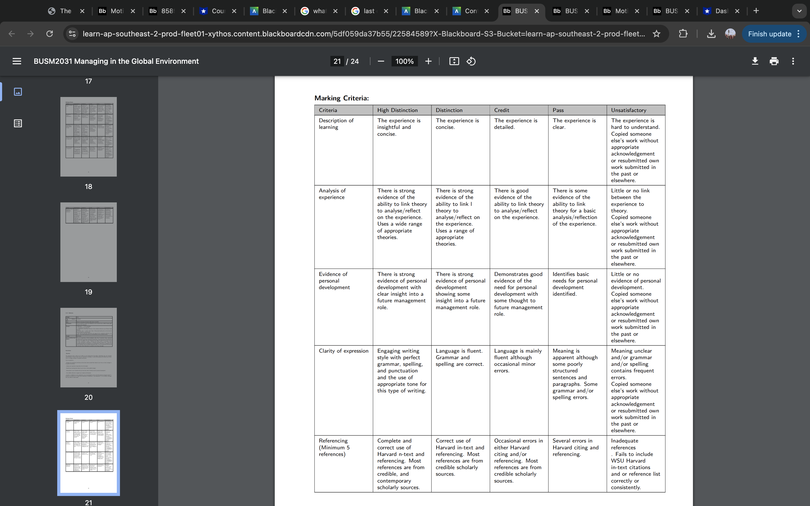The width and height of the screenshot is (810, 506).
Task: Zoom in using the plus icon
Action: point(428,61)
